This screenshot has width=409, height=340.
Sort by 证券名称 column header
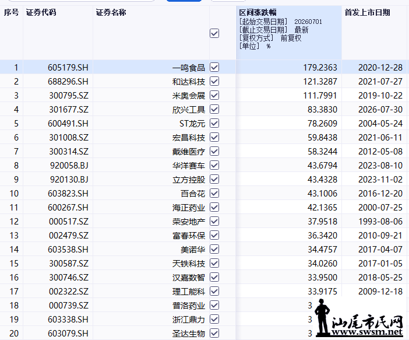[x=111, y=12]
